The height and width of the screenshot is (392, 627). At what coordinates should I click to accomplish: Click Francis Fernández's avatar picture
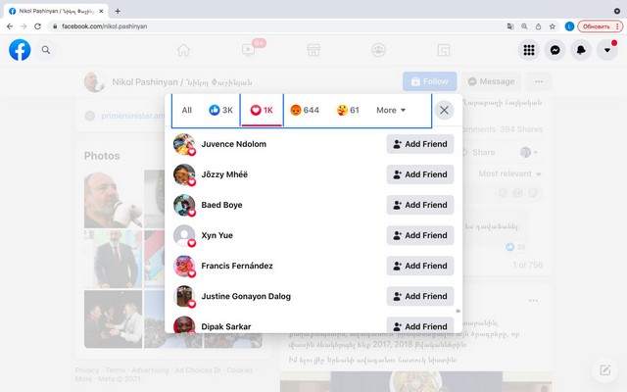184,266
